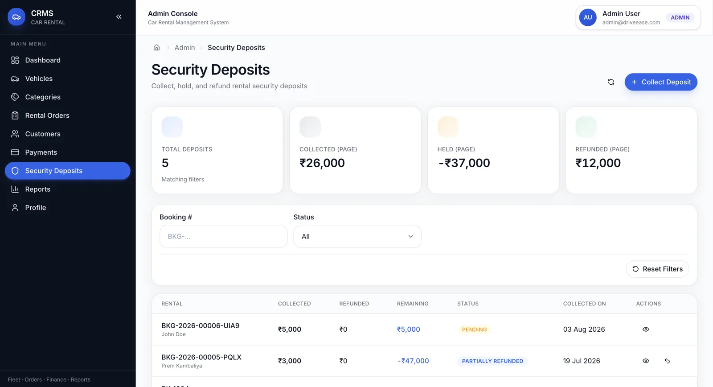Click the Remaining column header
The width and height of the screenshot is (713, 387).
[x=413, y=304]
